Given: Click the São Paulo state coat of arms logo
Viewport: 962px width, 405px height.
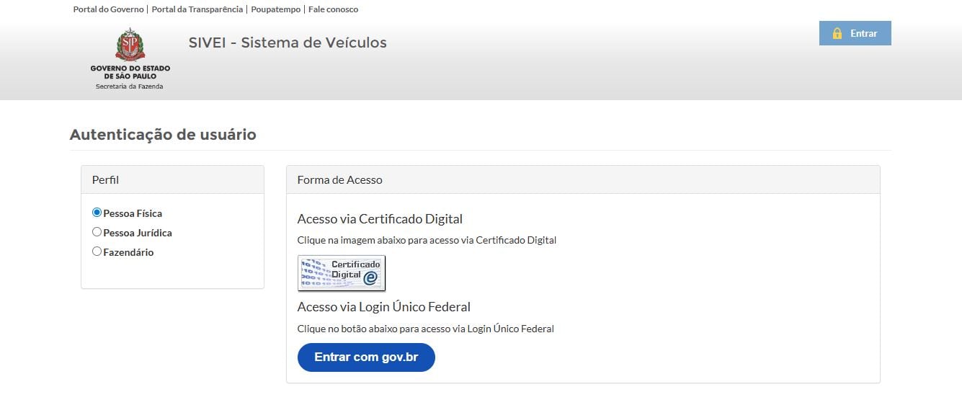Looking at the screenshot, I should click(130, 45).
